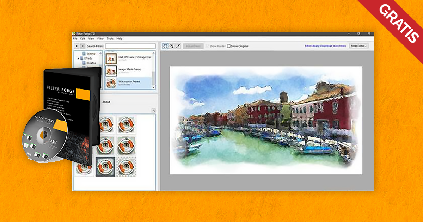Click the scroll-down arrow on the filter list

click(x=153, y=87)
